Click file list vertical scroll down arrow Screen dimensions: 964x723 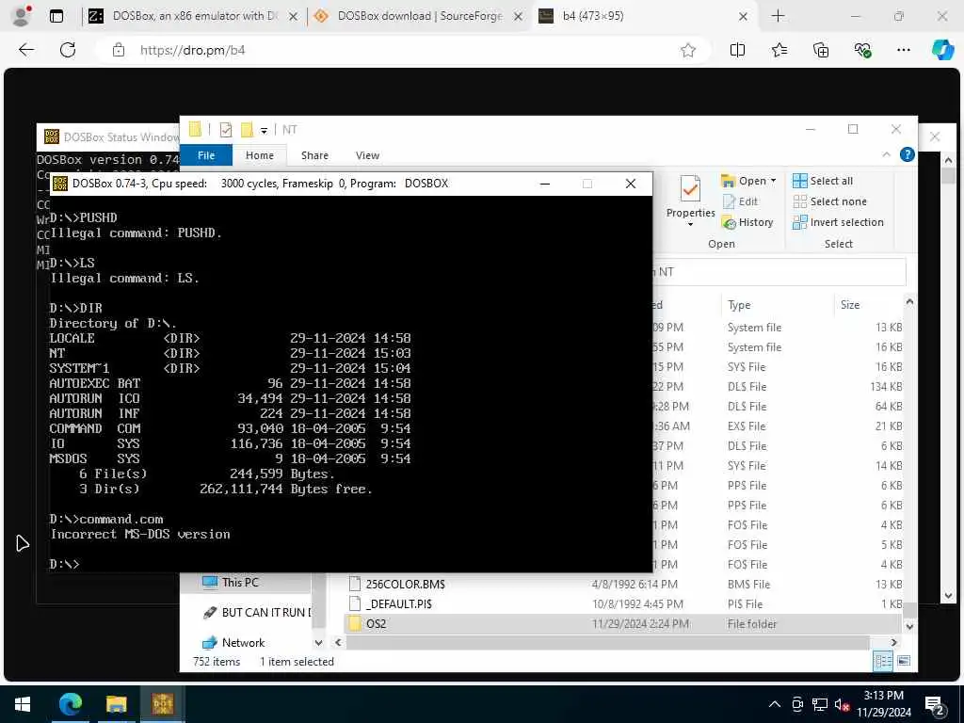(909, 626)
